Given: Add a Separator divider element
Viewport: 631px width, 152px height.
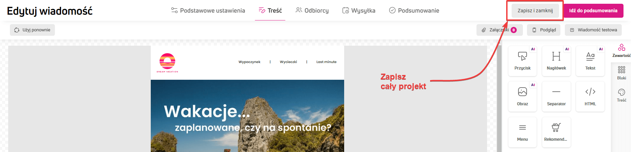Looking at the screenshot, I should click(x=556, y=97).
